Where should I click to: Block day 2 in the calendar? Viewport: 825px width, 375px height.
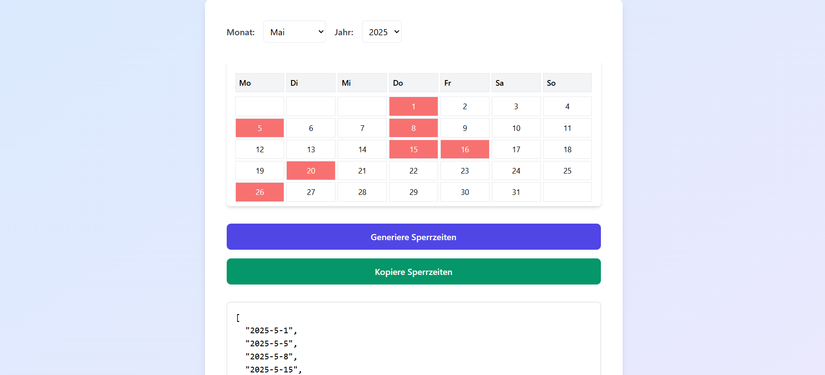pos(465,106)
